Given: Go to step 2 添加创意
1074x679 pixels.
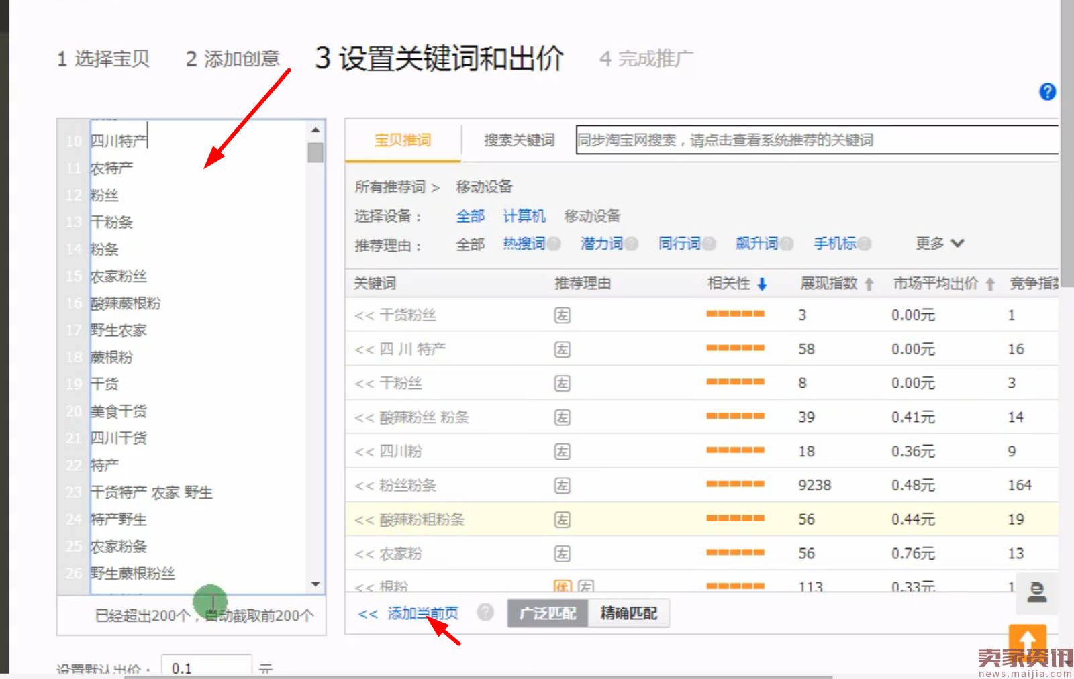Looking at the screenshot, I should click(x=232, y=59).
